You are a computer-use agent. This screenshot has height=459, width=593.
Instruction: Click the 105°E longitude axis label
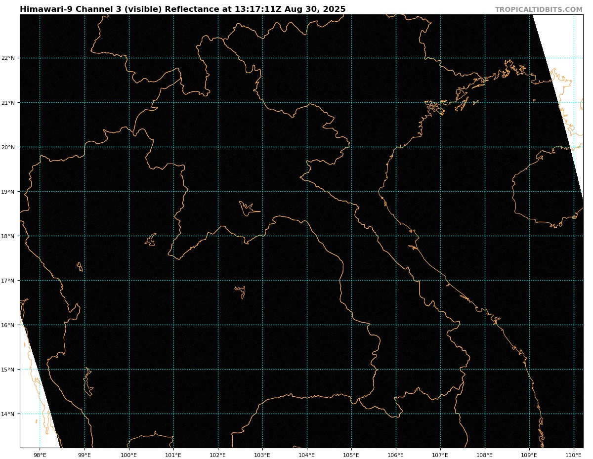351,455
